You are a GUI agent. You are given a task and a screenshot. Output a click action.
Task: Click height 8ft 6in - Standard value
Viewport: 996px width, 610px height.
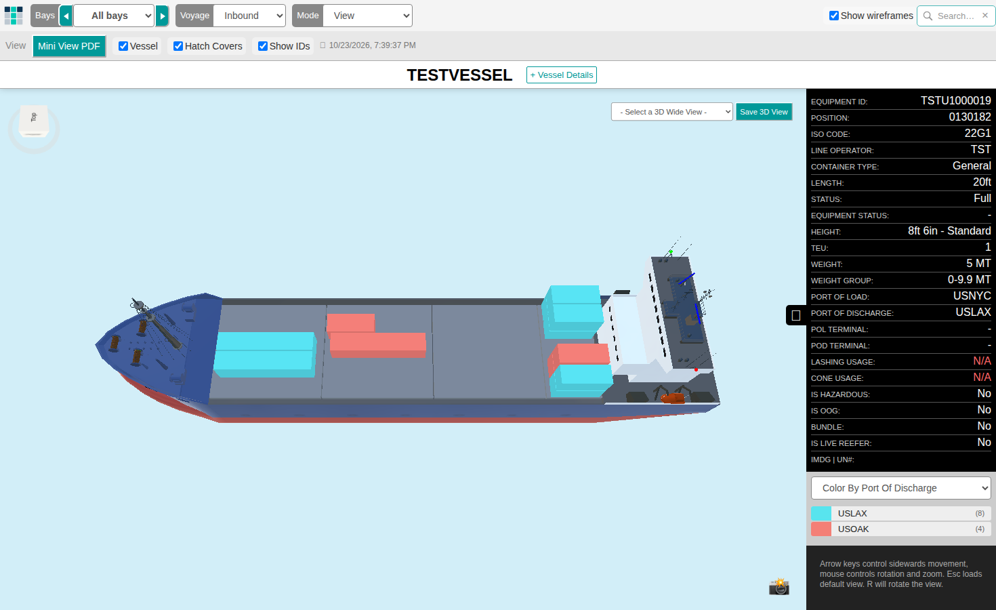click(949, 230)
